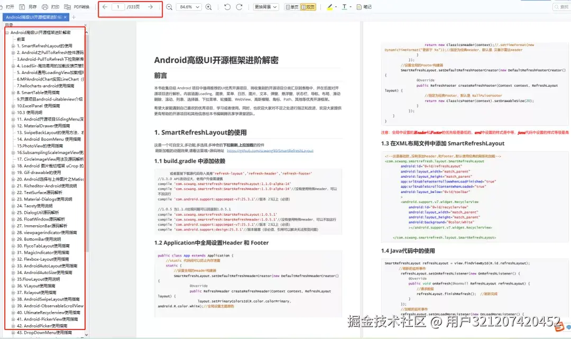Open 43. DropDownMenu使用指南 entry
This screenshot has height=339, width=571.
pyautogui.click(x=44, y=333)
